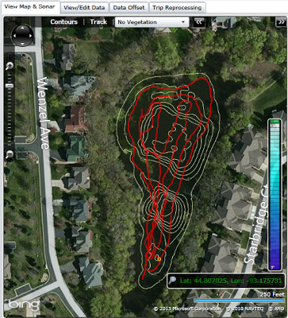The height and width of the screenshot is (318, 288).
Task: Open the View/Edit Data tab
Action: point(84,8)
